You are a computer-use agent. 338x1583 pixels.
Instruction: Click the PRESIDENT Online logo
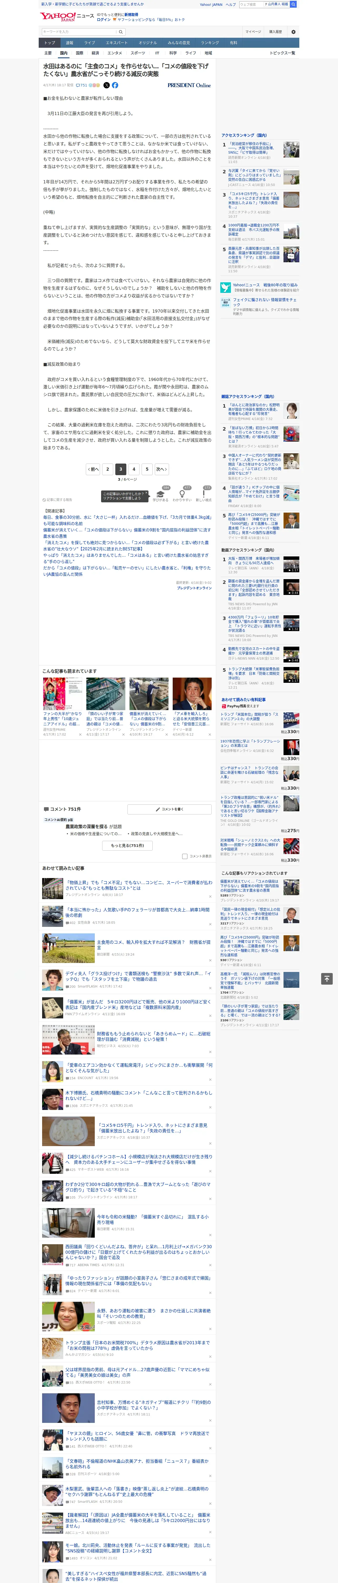(189, 85)
